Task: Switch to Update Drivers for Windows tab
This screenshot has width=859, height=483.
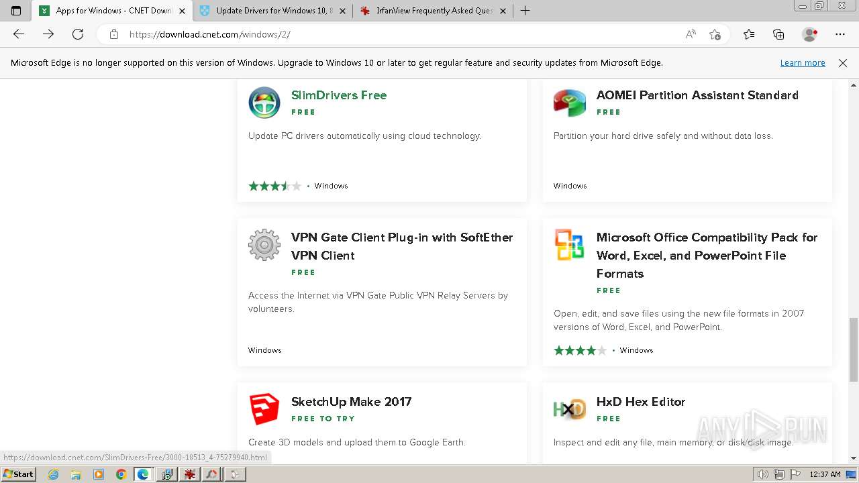Action: (273, 11)
